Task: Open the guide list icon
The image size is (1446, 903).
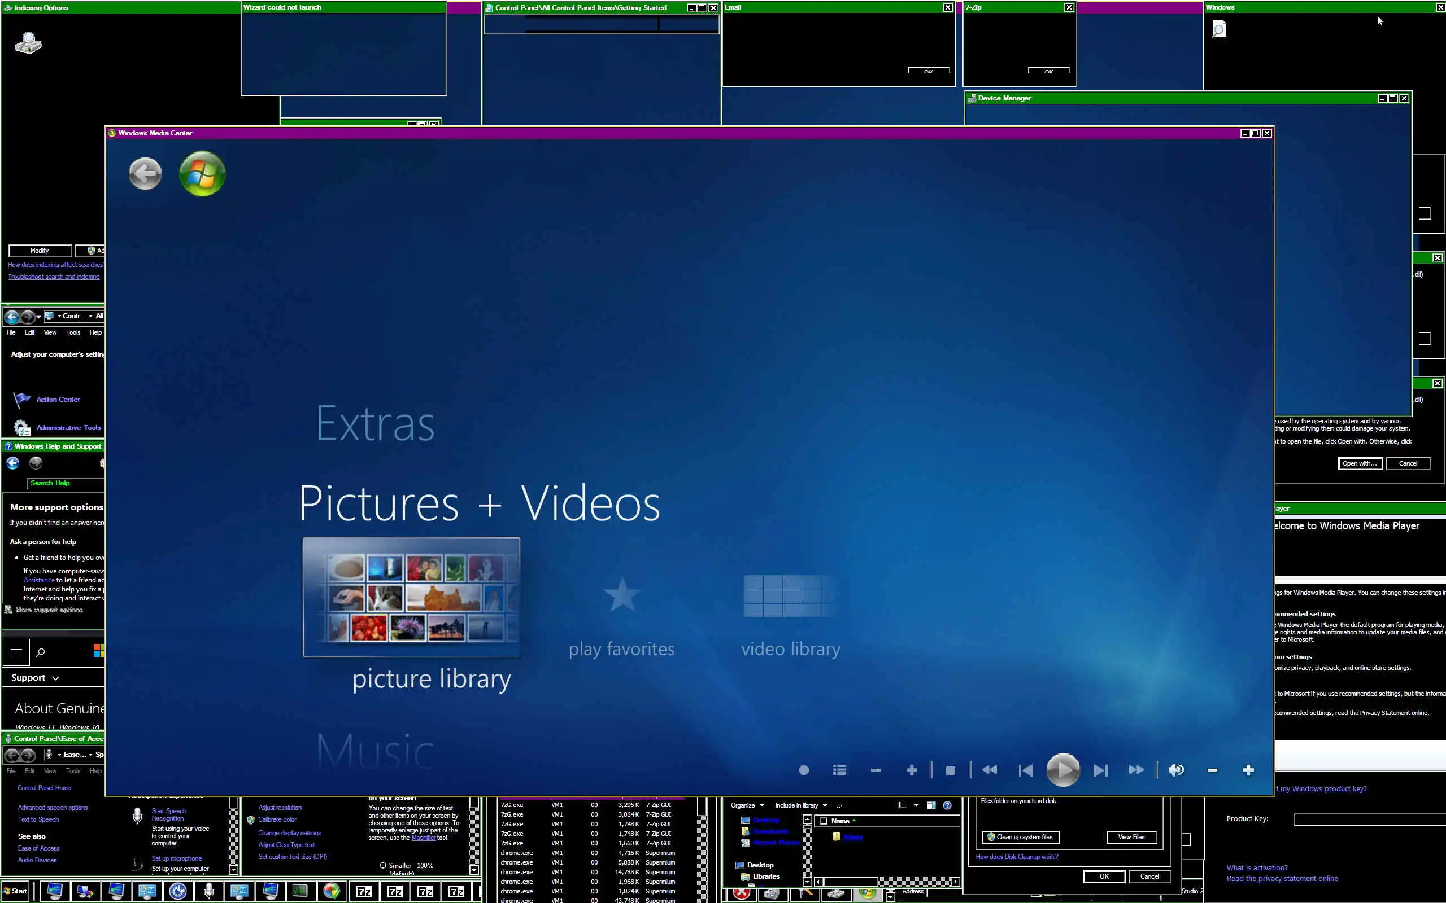Action: click(839, 770)
